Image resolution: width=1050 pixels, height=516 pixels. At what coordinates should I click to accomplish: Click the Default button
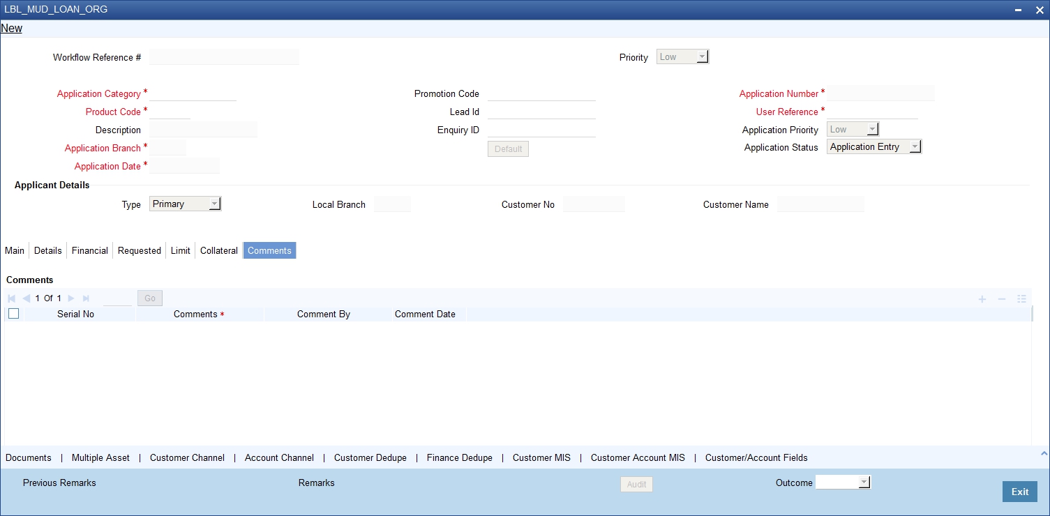508,149
